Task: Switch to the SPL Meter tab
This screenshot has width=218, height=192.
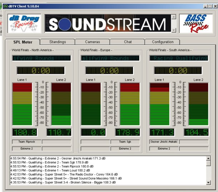Action: point(23,42)
